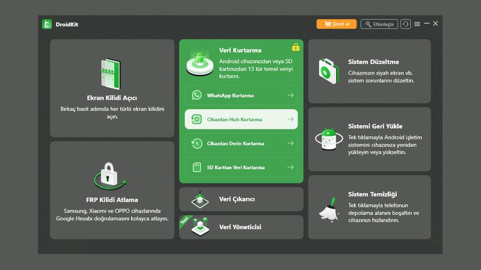Open the Ekran Kilidi Açıcı title
Viewport: 481px width, 270px height.
(x=112, y=98)
